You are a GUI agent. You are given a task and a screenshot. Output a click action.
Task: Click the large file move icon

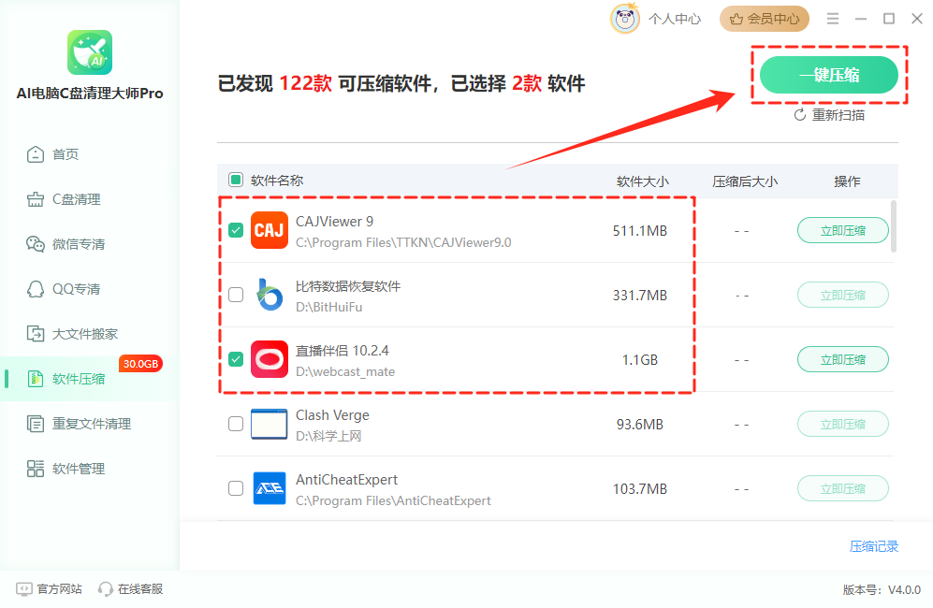pyautogui.click(x=36, y=334)
